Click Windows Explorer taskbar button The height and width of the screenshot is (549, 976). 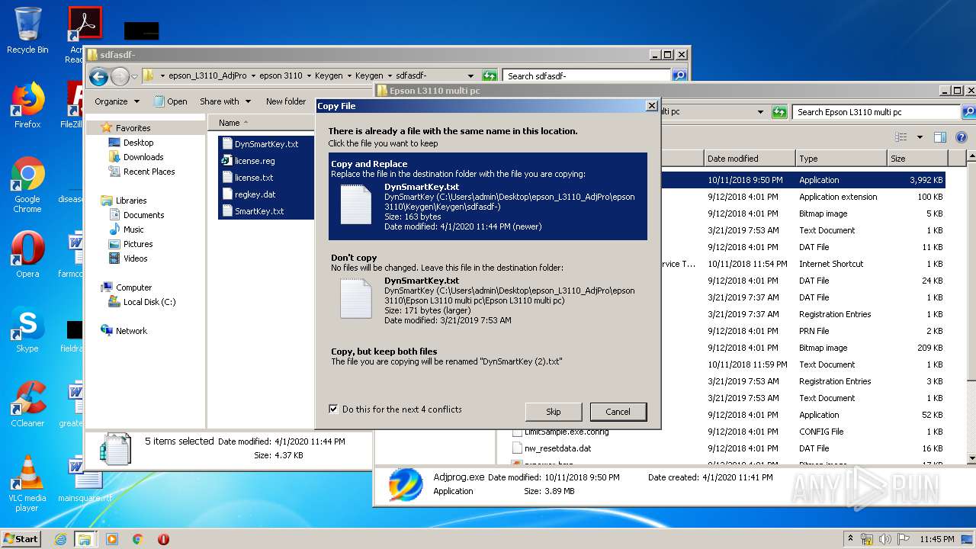click(85, 539)
